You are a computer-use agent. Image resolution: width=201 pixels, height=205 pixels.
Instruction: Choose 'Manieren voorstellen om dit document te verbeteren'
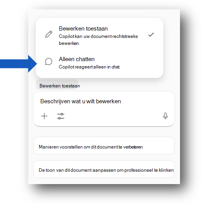pos(104,146)
